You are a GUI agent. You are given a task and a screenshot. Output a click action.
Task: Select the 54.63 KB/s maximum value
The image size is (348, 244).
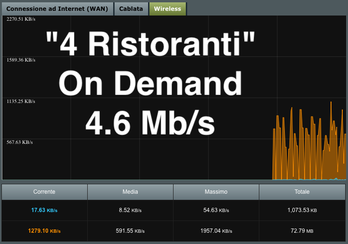tap(216, 210)
